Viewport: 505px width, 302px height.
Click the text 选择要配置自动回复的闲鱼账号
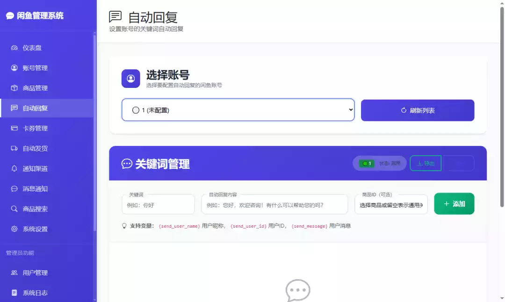point(184,86)
